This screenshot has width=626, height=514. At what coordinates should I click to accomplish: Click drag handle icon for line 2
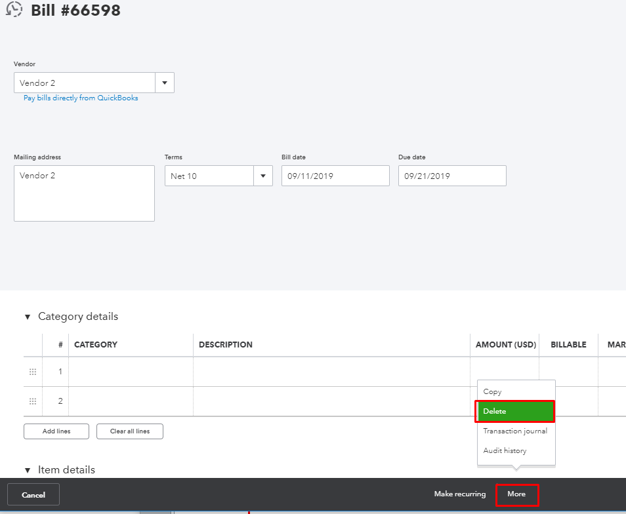point(33,401)
